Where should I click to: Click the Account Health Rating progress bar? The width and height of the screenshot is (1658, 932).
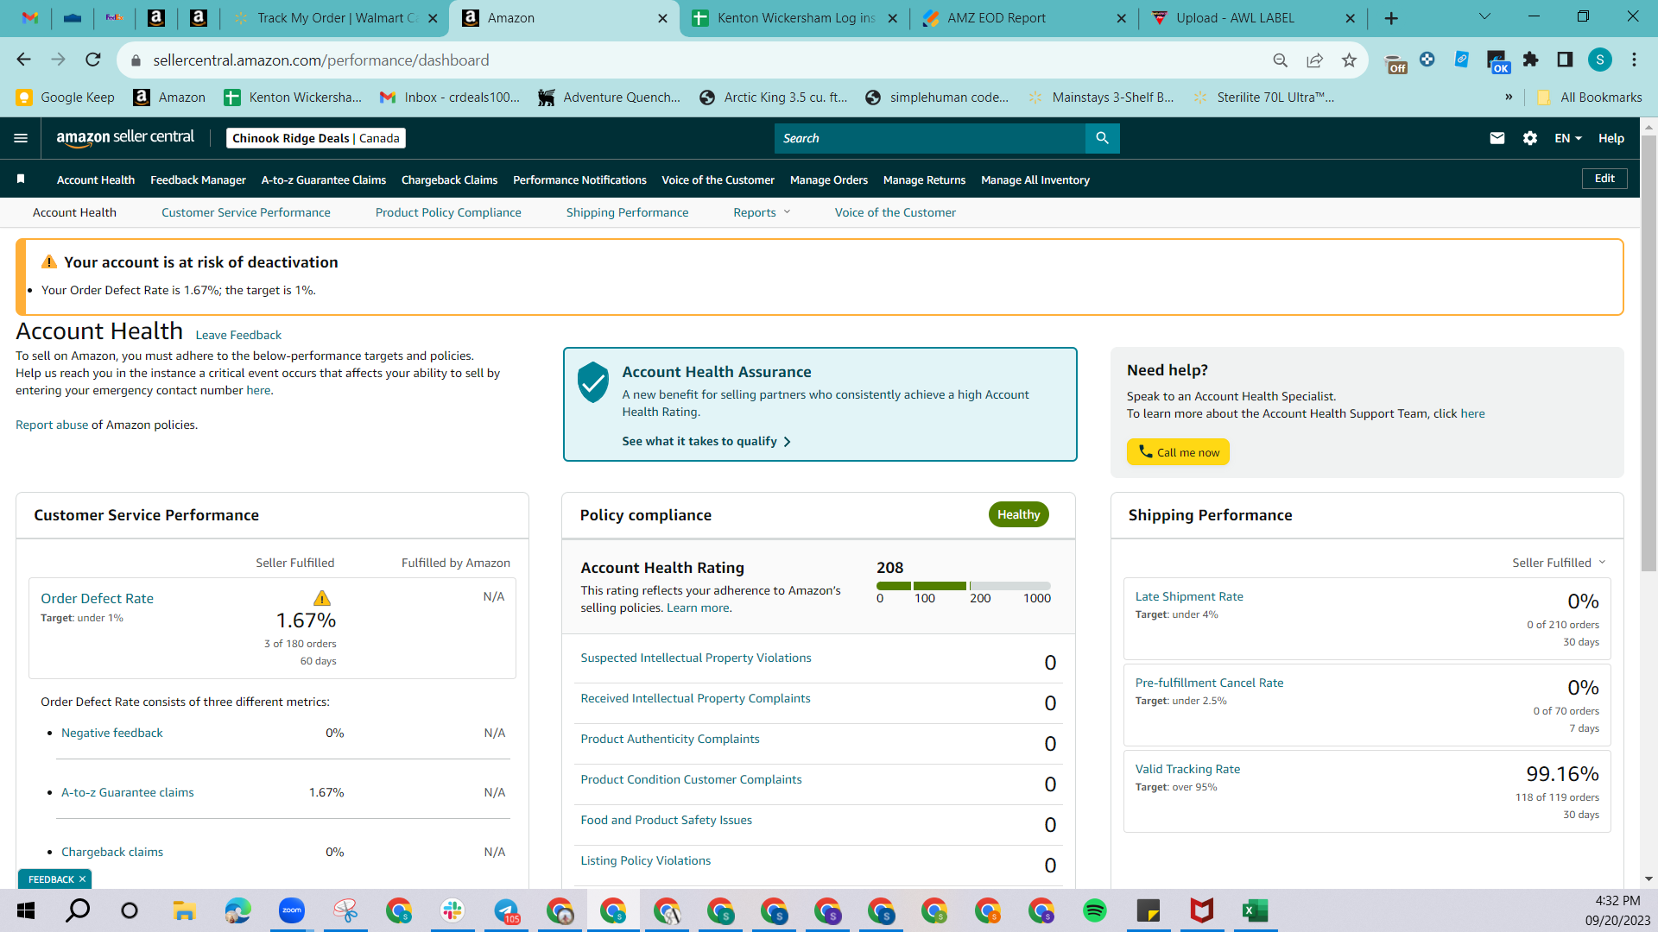click(964, 586)
